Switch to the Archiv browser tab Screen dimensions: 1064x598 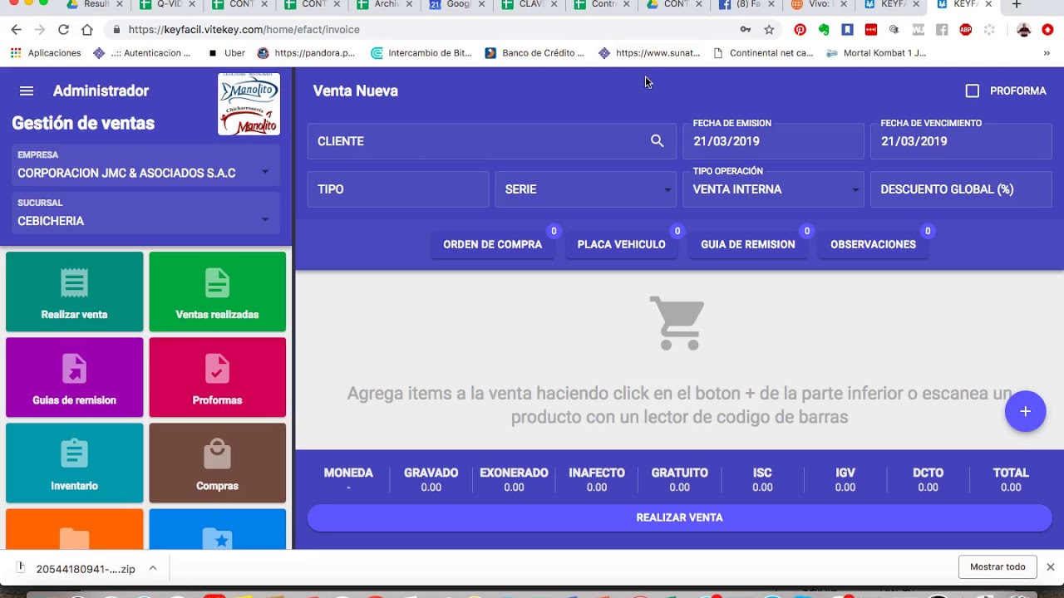385,5
